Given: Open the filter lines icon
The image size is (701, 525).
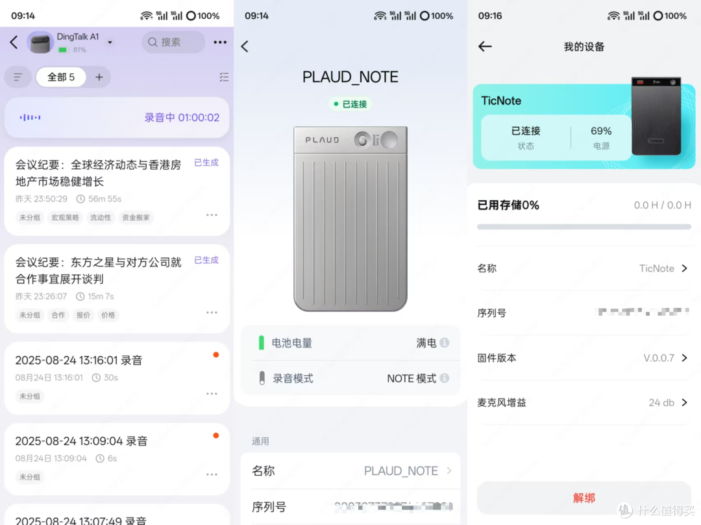Looking at the screenshot, I should coord(18,77).
